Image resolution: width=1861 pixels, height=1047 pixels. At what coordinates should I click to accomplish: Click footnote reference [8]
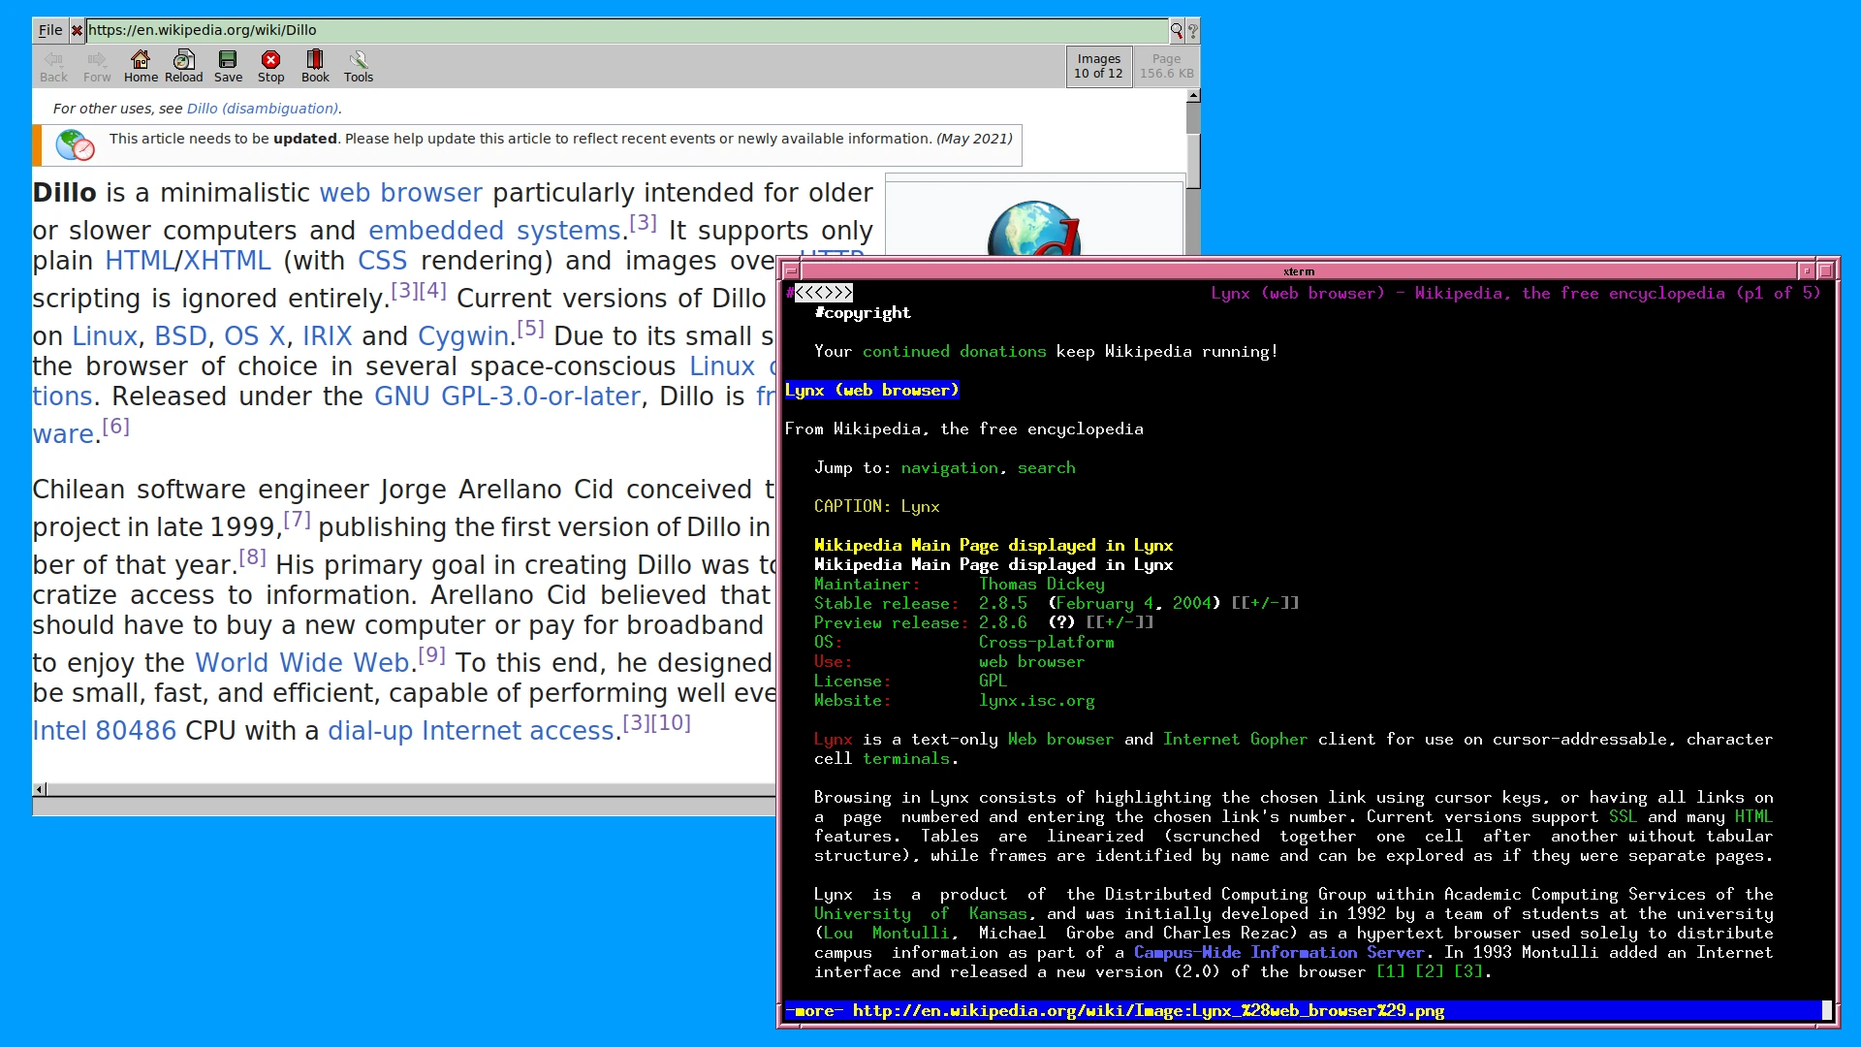pyautogui.click(x=252, y=557)
